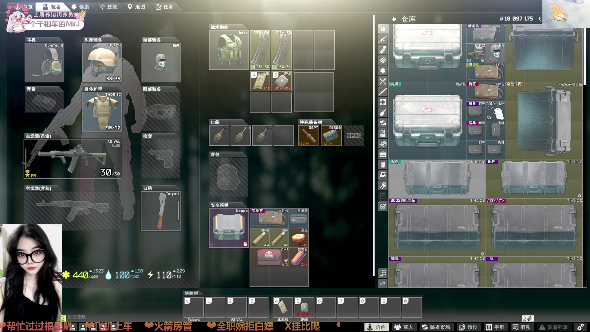The image size is (590, 332).
Task: Open the 跳蚤市场 flea market
Action: pyautogui.click(x=436, y=327)
